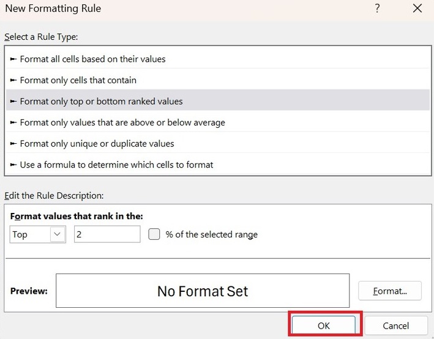The width and height of the screenshot is (434, 339).
Task: Click the arrow icon beside 'Format all cells'
Action: click(14, 59)
